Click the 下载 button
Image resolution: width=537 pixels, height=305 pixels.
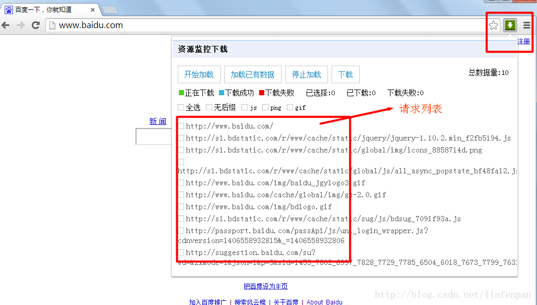[x=346, y=74]
